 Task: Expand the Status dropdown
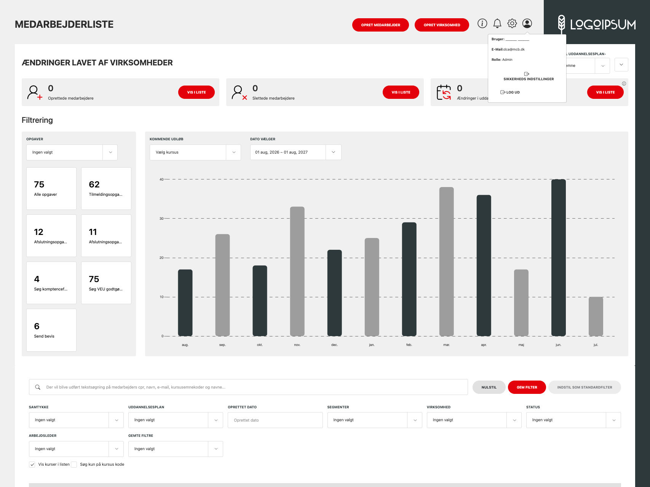coord(573,420)
